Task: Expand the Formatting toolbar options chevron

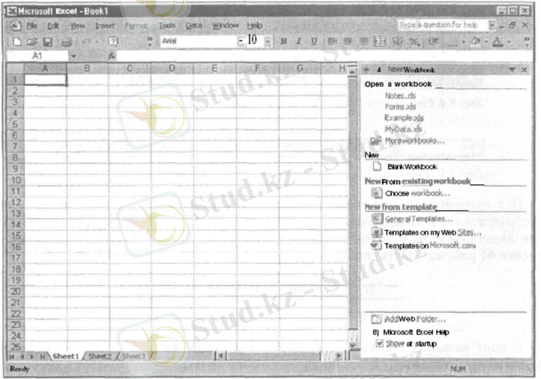Action: pos(527,42)
